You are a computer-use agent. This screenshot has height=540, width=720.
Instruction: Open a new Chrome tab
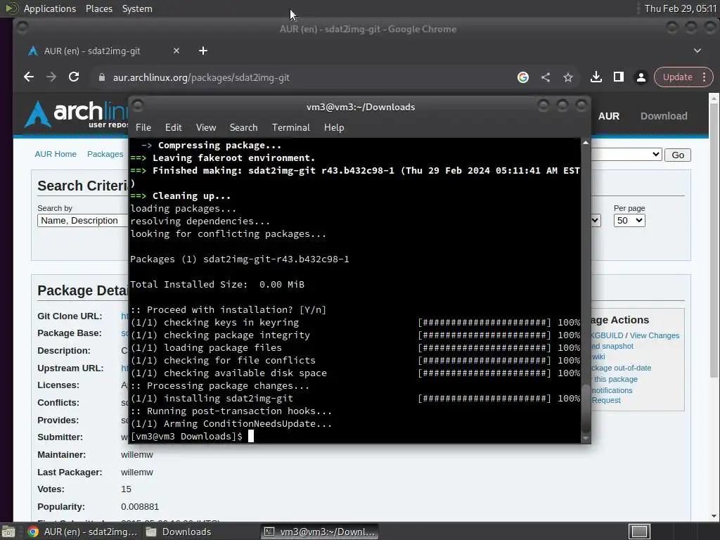[x=203, y=51]
